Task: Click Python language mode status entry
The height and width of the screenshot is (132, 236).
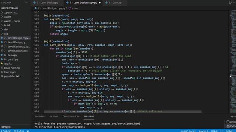Action: click(x=229, y=131)
